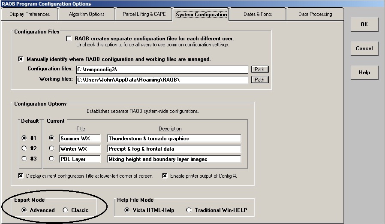Viewport: 385px width, 224px height.
Task: Select Current radio for Winter WX
Action: coord(51,148)
